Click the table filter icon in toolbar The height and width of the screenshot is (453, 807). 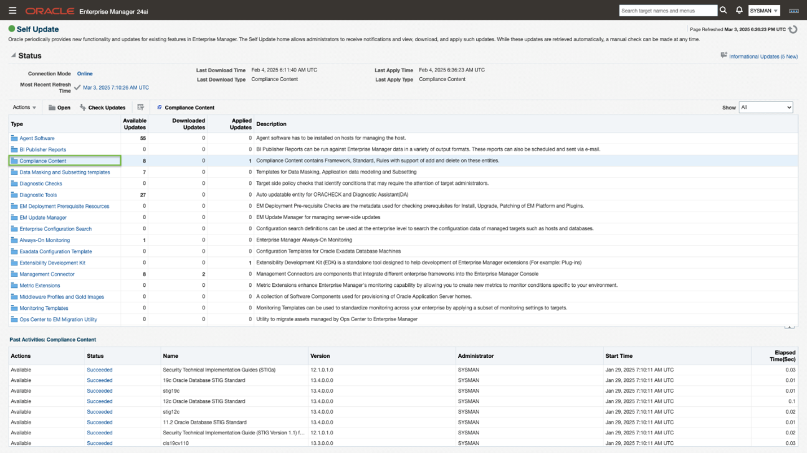(x=141, y=107)
